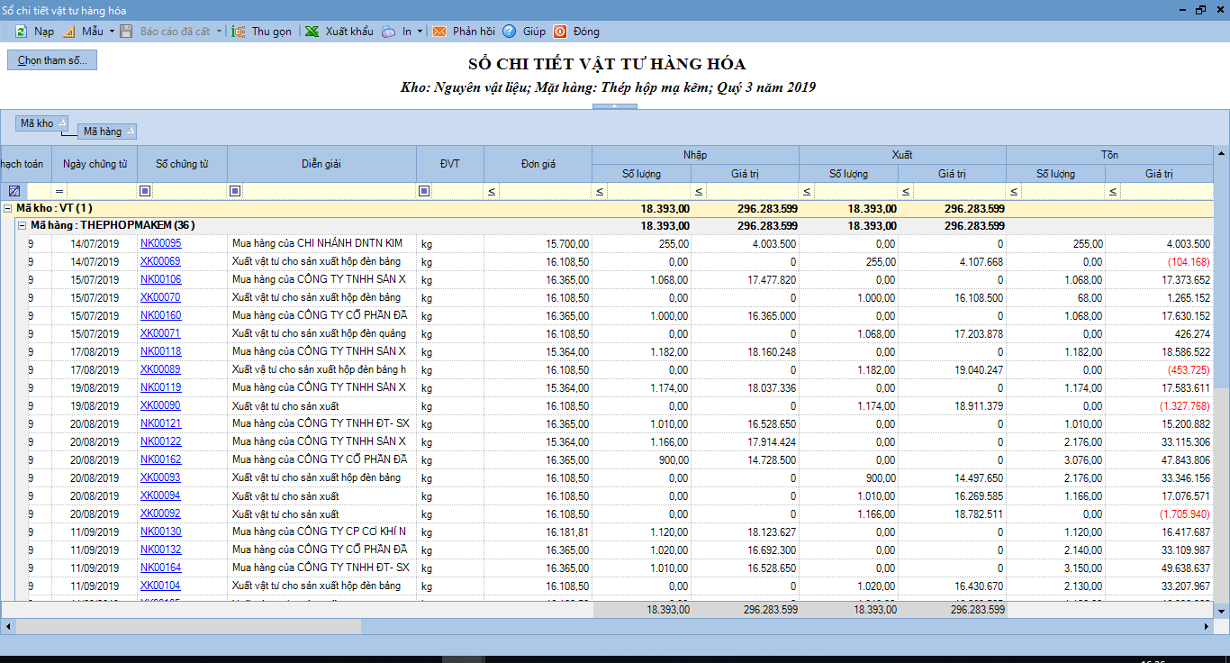The height and width of the screenshot is (663, 1230).
Task: Collapse the Mã kho : VT group
Action: pyautogui.click(x=8, y=208)
